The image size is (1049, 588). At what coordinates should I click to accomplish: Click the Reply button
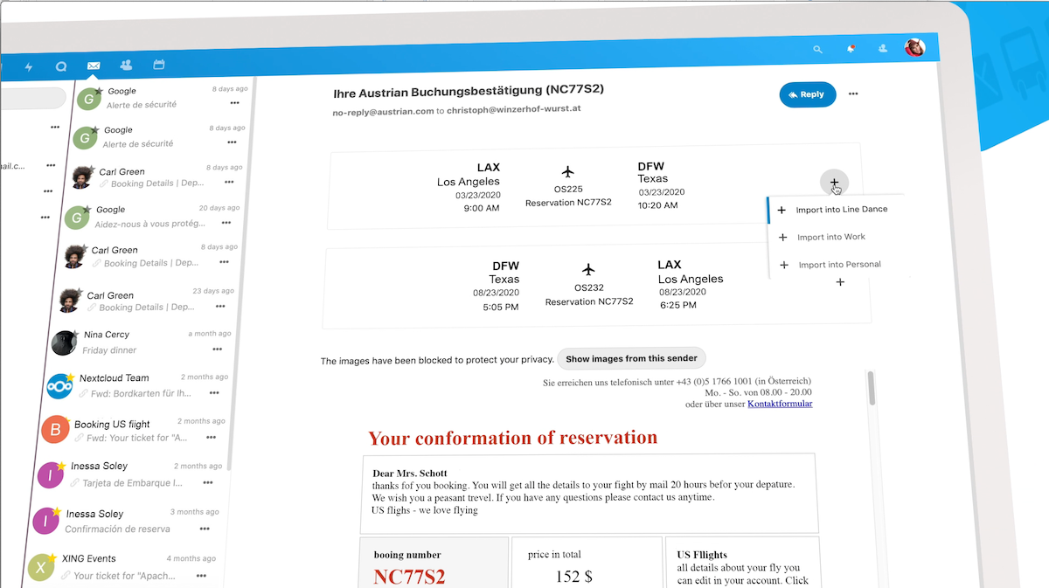tap(808, 94)
